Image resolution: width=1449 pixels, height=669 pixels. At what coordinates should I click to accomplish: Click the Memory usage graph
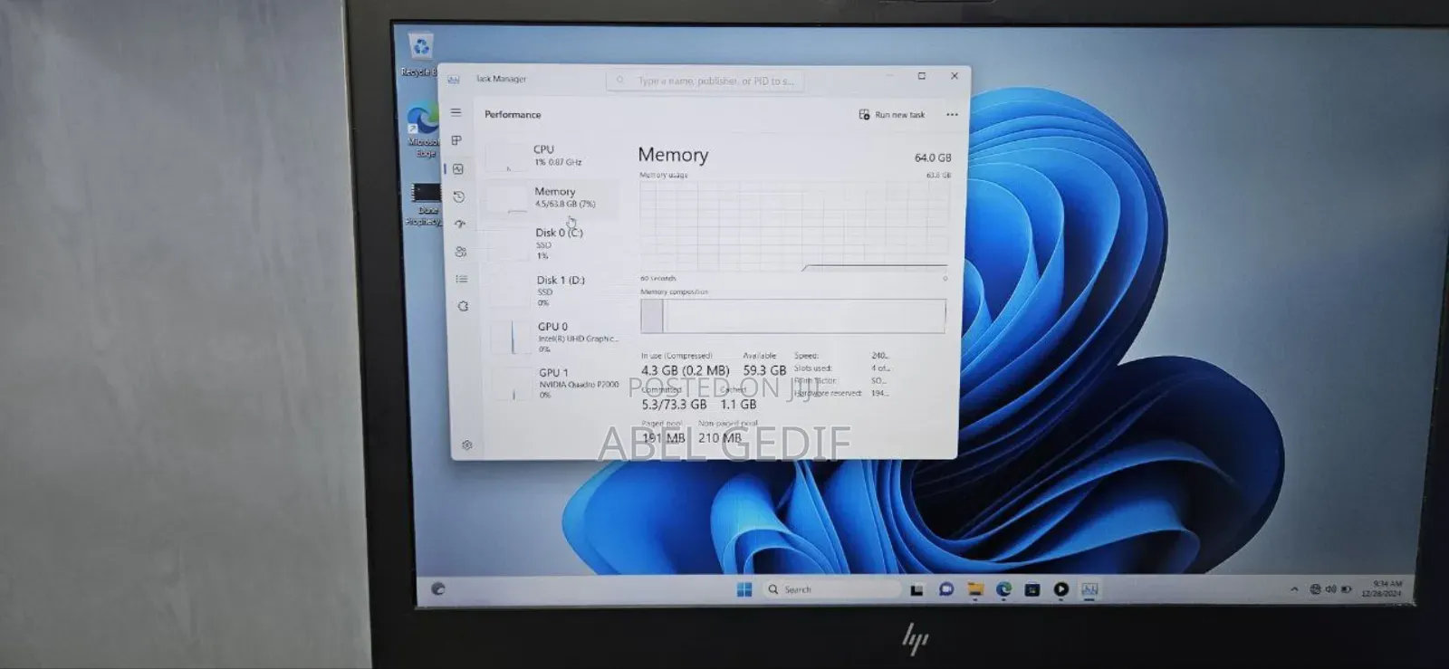coord(793,226)
